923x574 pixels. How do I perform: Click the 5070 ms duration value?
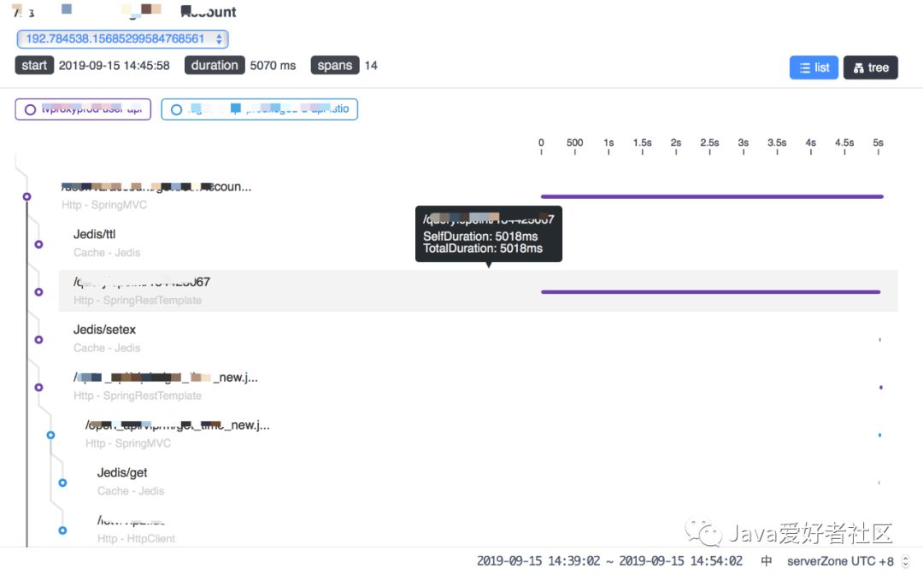point(273,65)
